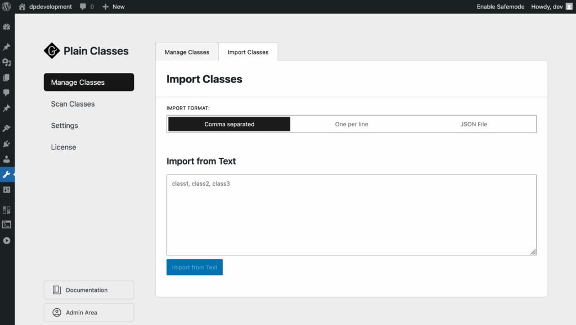
Task: Click the Plain Classes diamond logo
Action: coord(52,51)
